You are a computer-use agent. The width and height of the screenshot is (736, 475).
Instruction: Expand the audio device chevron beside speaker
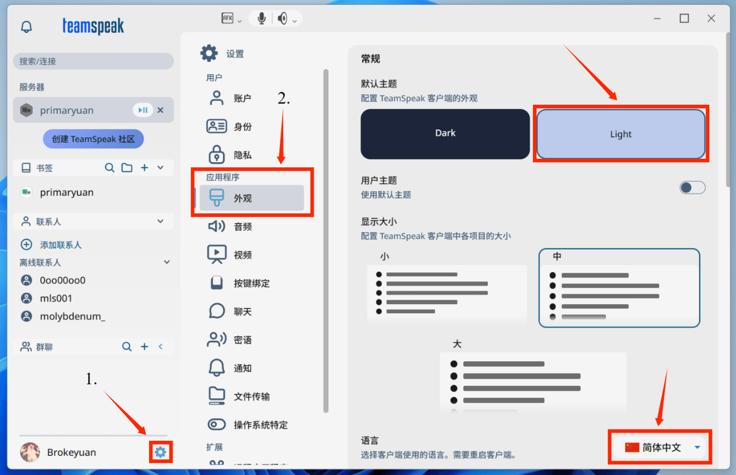(295, 21)
